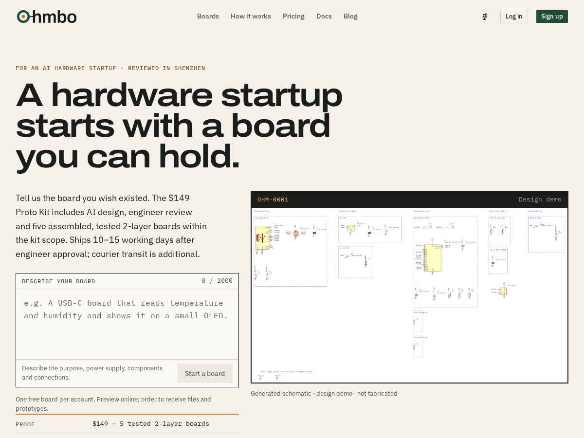
Task: Visit the Blog
Action: click(350, 16)
